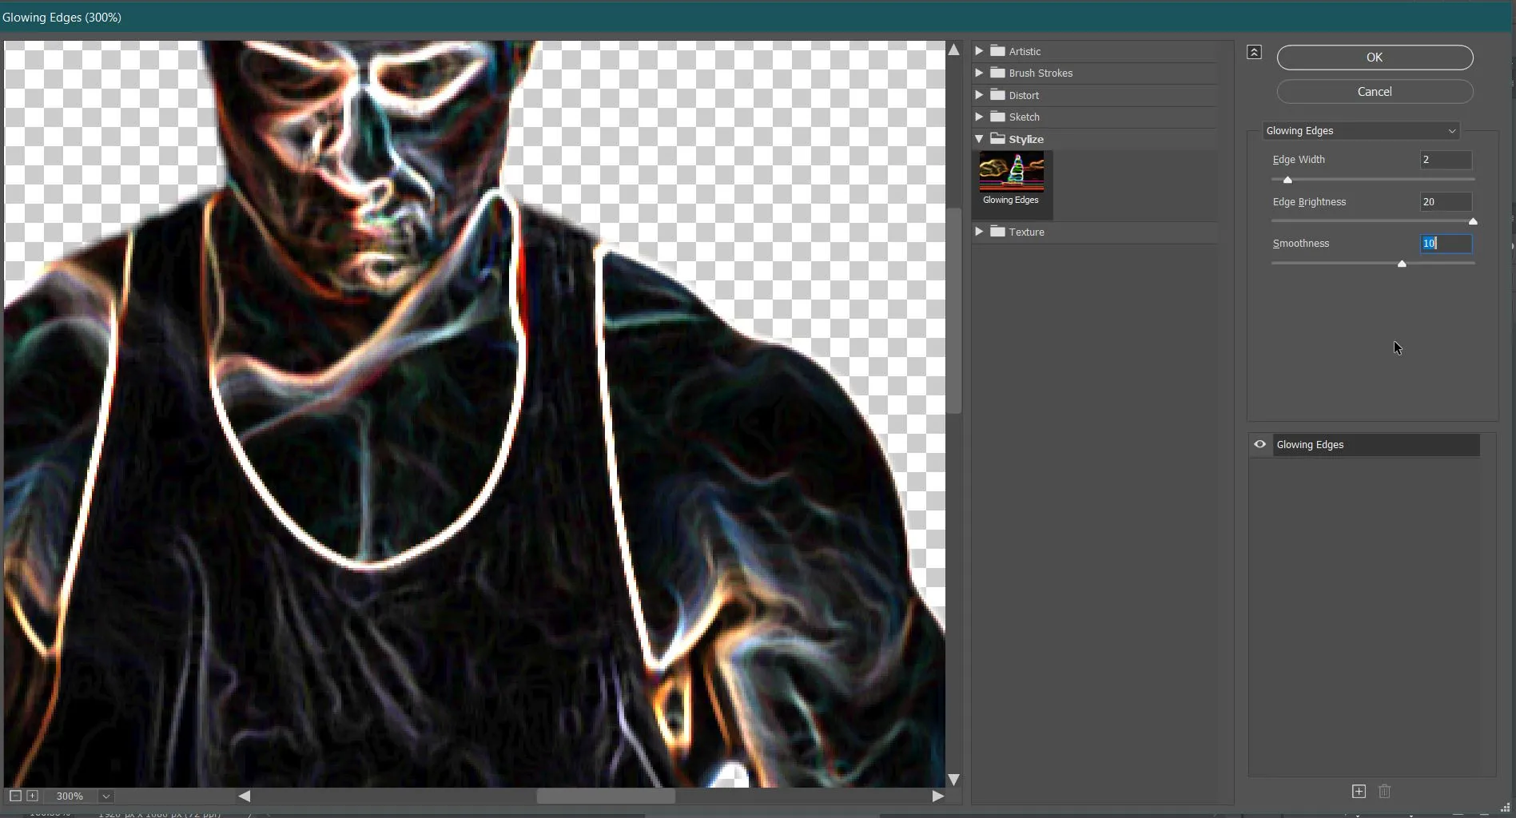The width and height of the screenshot is (1516, 818).
Task: Expand the Texture filter folder
Action: tap(979, 232)
